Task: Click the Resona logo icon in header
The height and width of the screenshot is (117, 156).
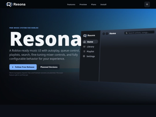Action: (x=9, y=4)
